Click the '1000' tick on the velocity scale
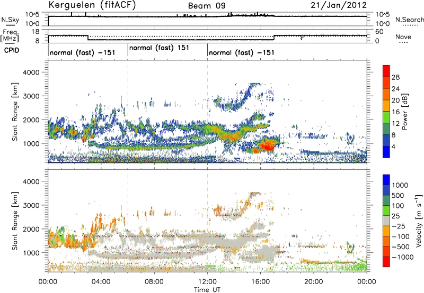Screen dimensions: 424x293 [x=400, y=185]
